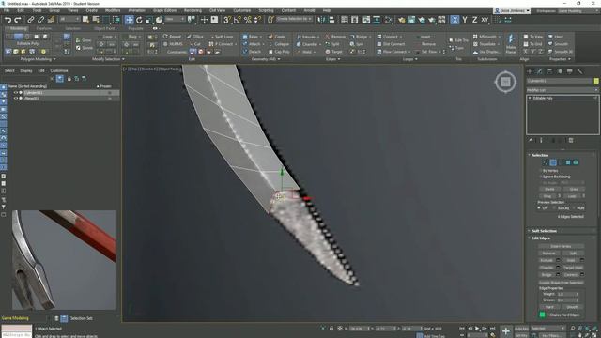The image size is (601, 338).
Task: Click the Redo arrow icon
Action: pos(18,20)
